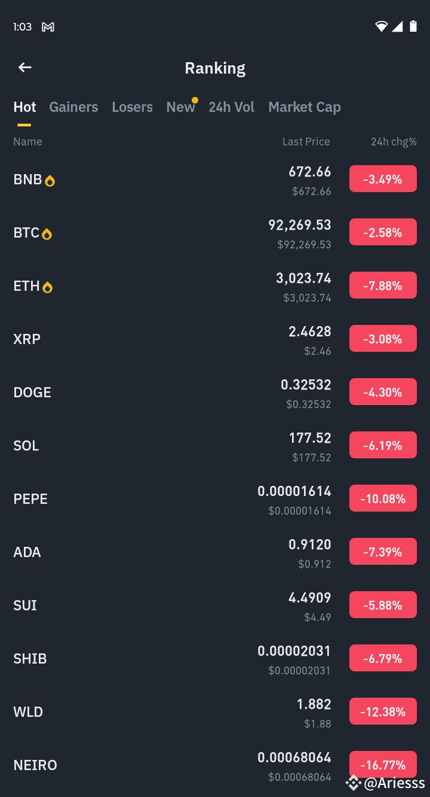Tap the hot flame icon by ETH
430x797 pixels.
tap(48, 287)
